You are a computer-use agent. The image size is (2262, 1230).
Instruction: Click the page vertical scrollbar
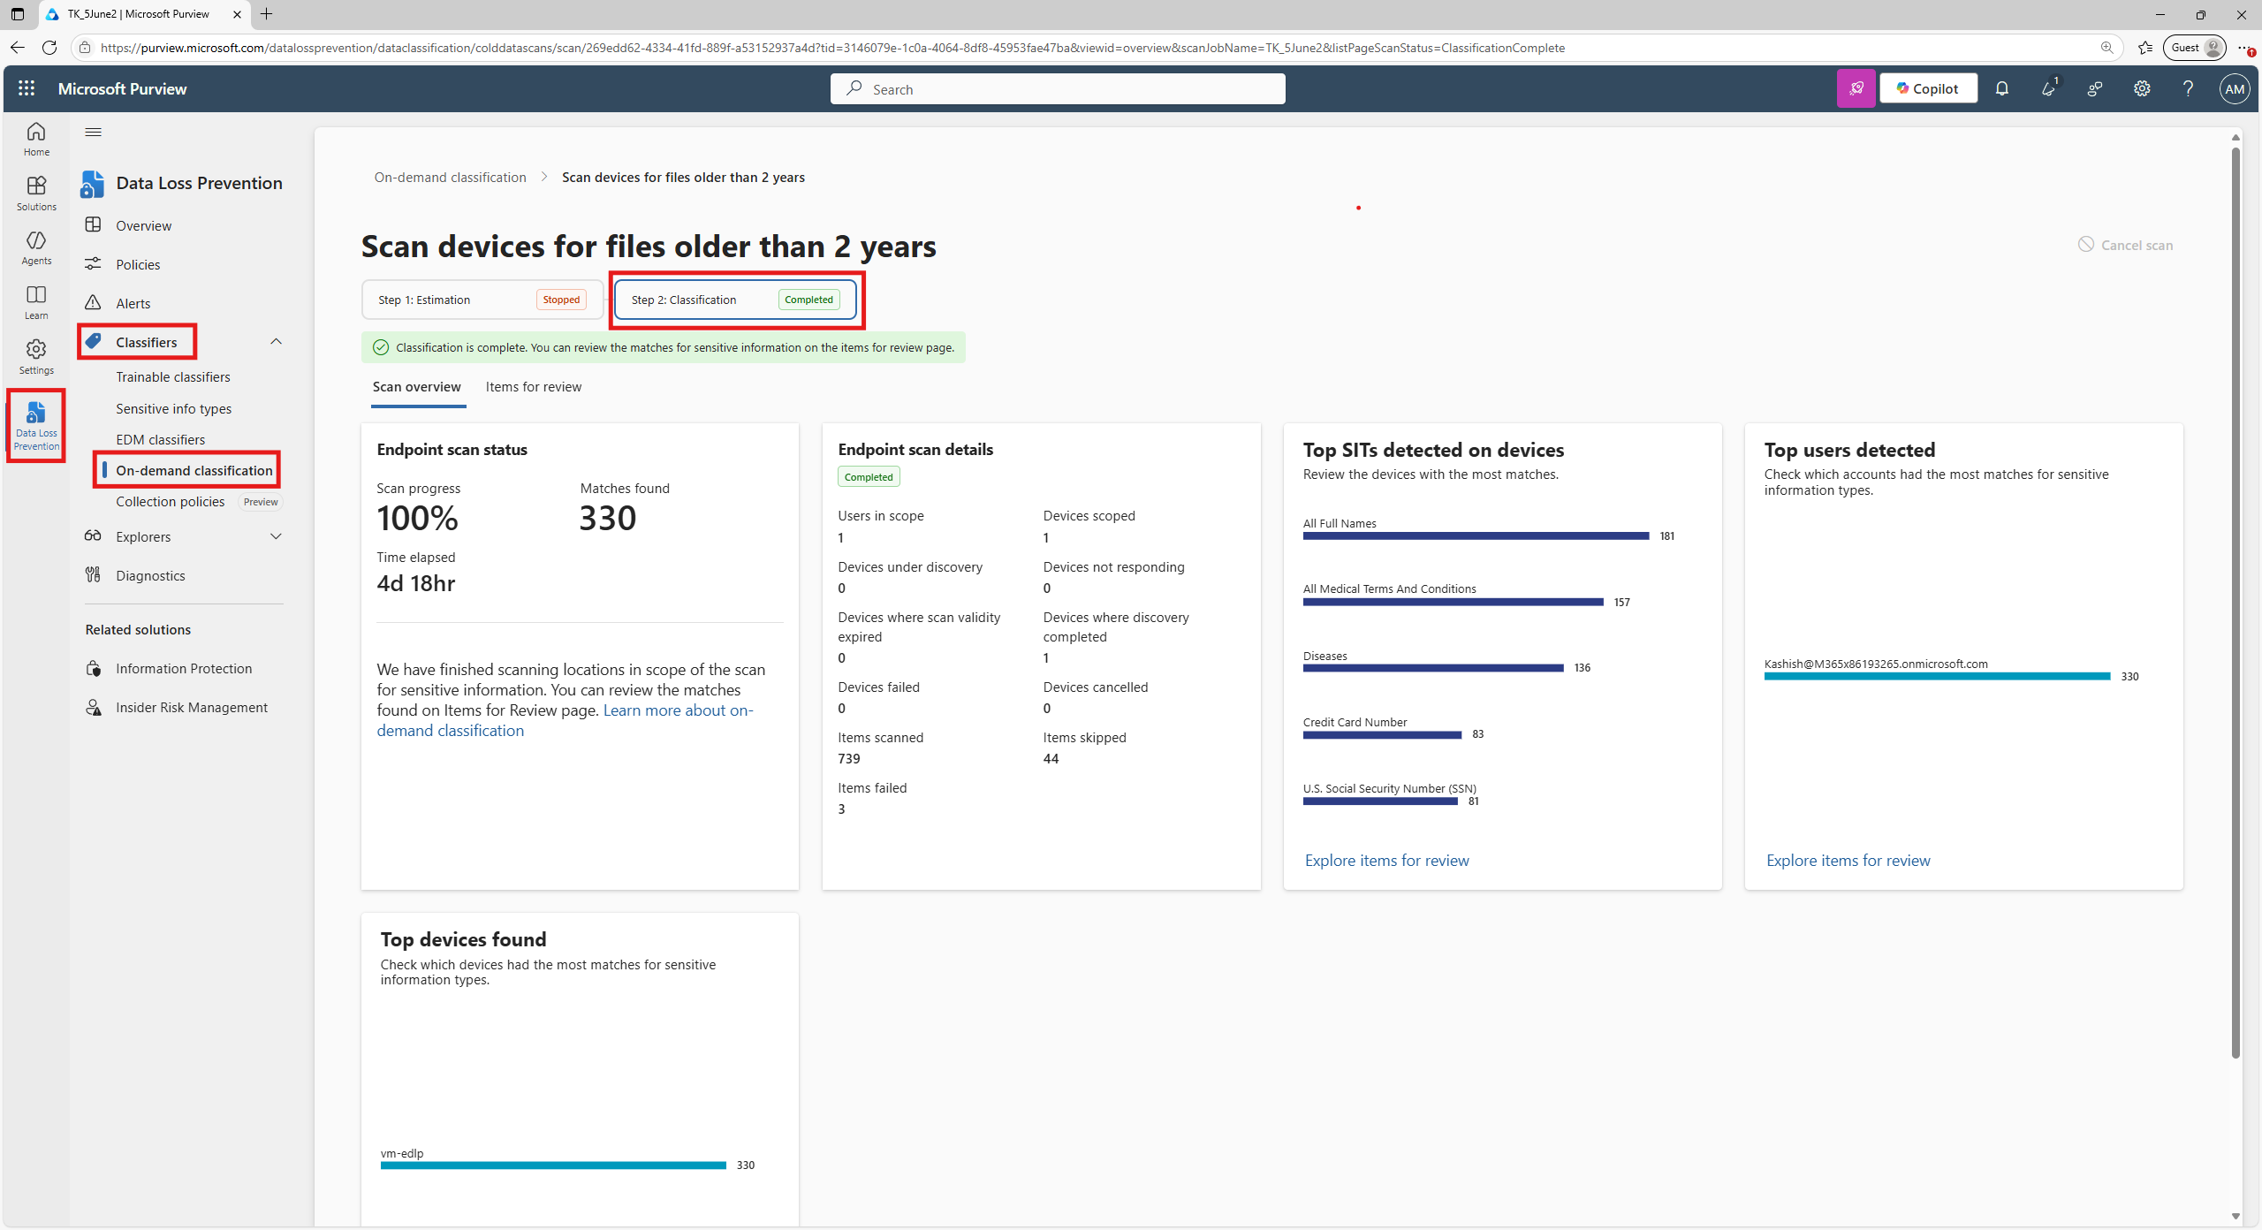coord(2235,601)
